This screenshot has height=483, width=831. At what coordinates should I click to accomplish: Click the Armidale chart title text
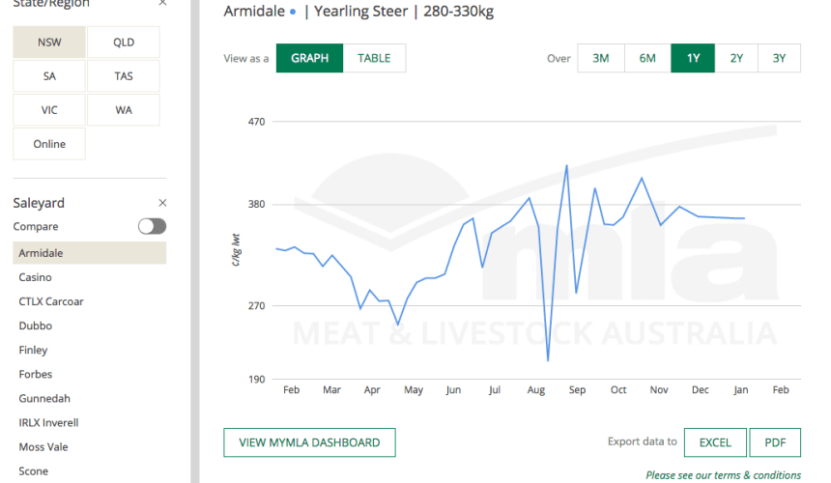point(254,11)
